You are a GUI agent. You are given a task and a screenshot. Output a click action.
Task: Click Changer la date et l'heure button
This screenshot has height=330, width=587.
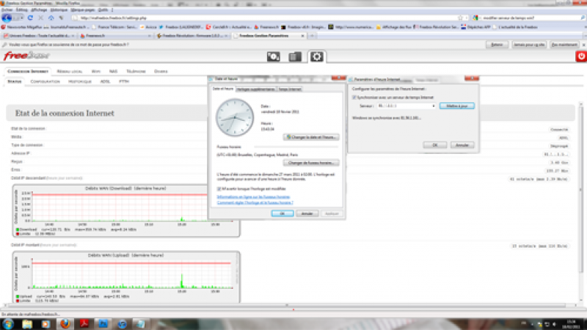(x=313, y=137)
